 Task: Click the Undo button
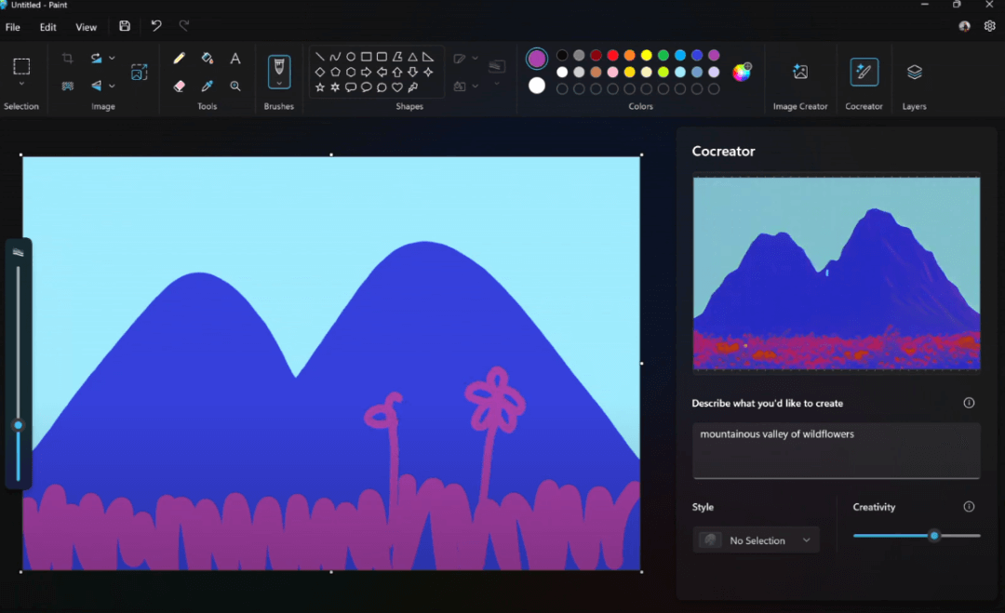click(x=156, y=26)
